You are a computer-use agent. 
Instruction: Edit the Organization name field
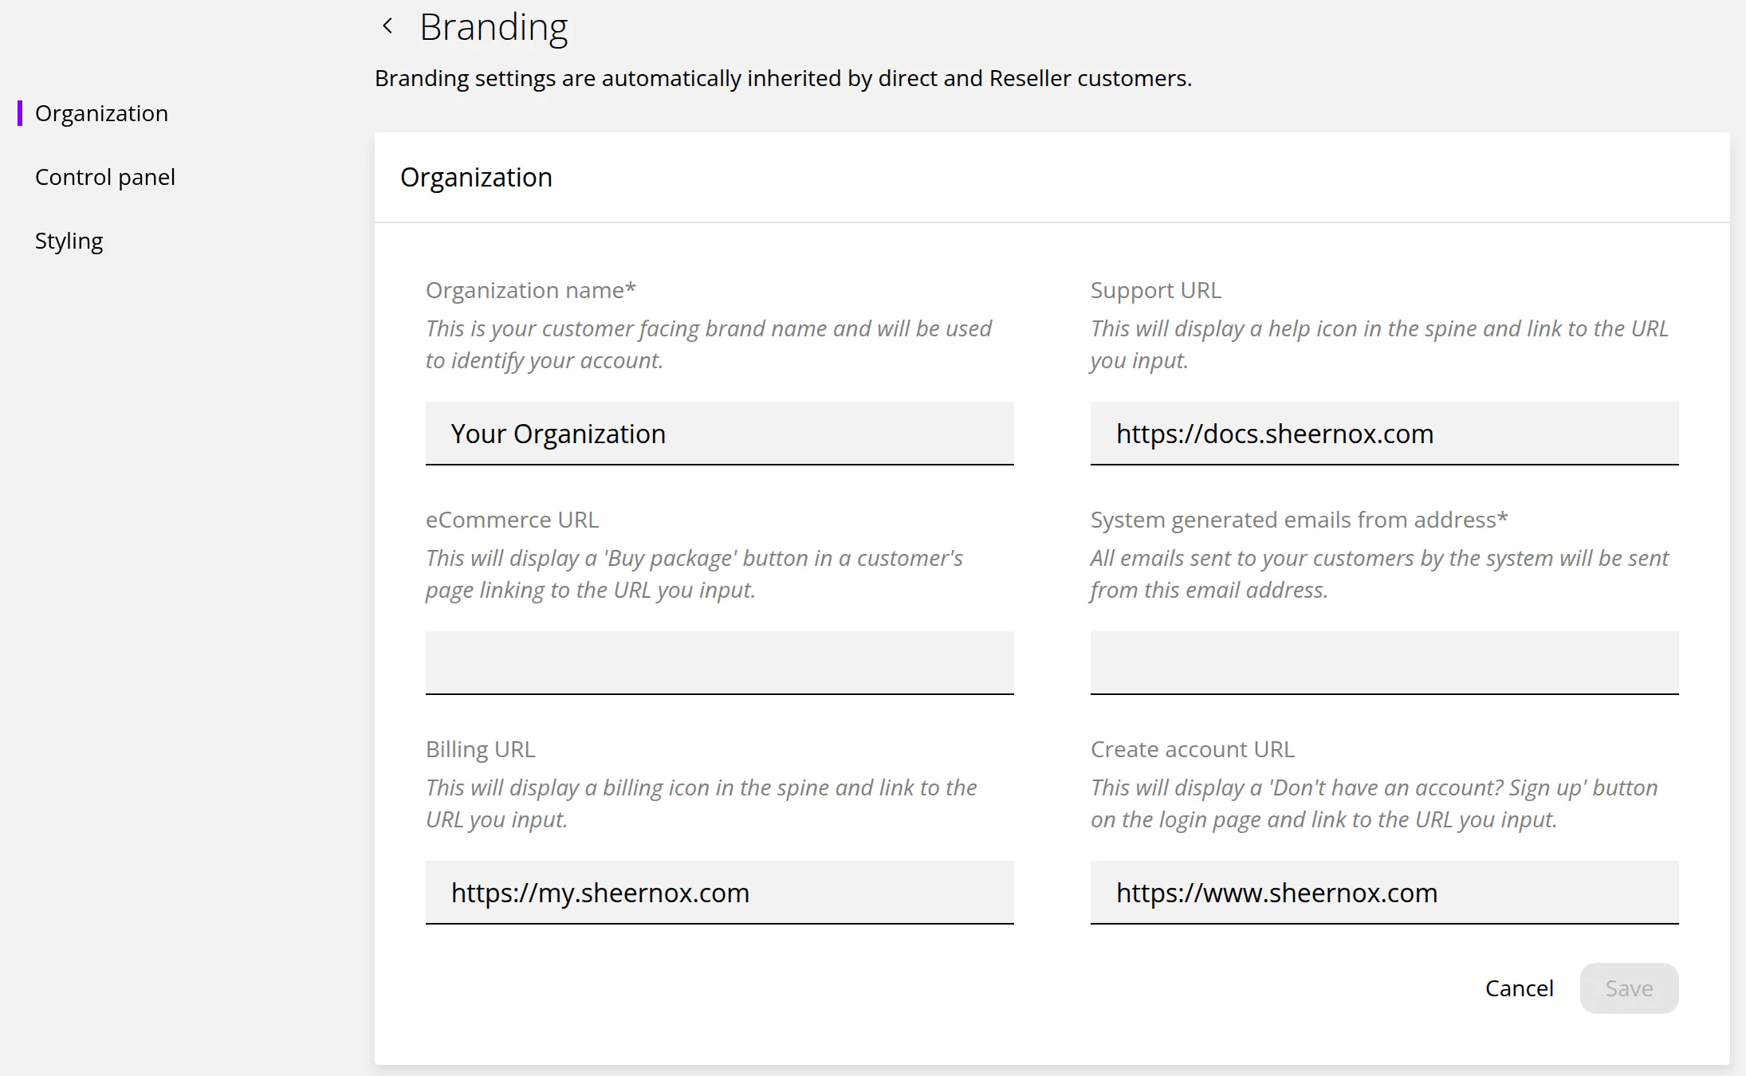click(719, 434)
